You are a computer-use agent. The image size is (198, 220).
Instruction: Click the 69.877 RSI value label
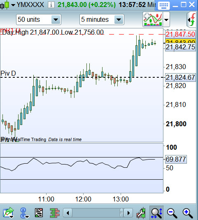pyautogui.click(x=176, y=159)
